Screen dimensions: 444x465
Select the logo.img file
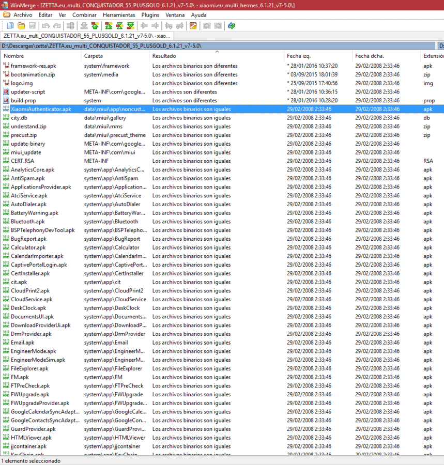22,83
